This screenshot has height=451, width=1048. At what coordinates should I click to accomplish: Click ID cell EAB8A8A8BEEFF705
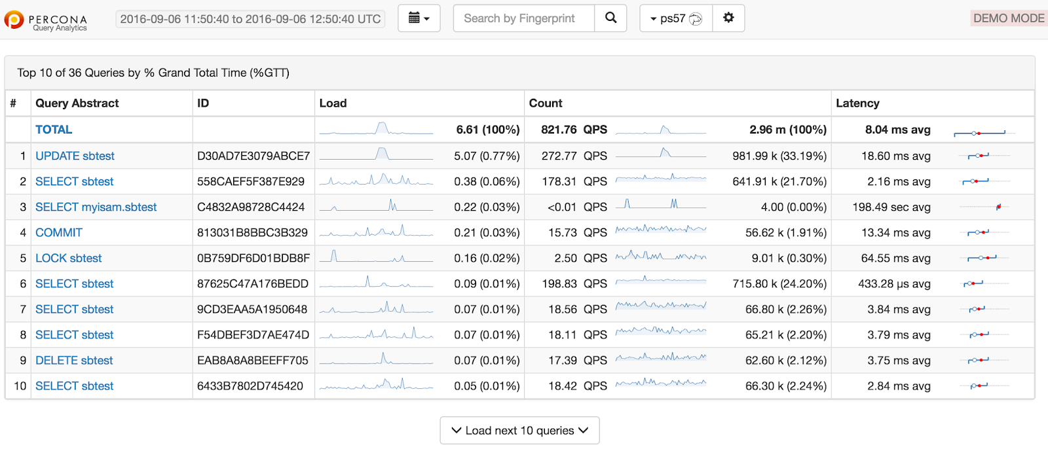tap(253, 360)
